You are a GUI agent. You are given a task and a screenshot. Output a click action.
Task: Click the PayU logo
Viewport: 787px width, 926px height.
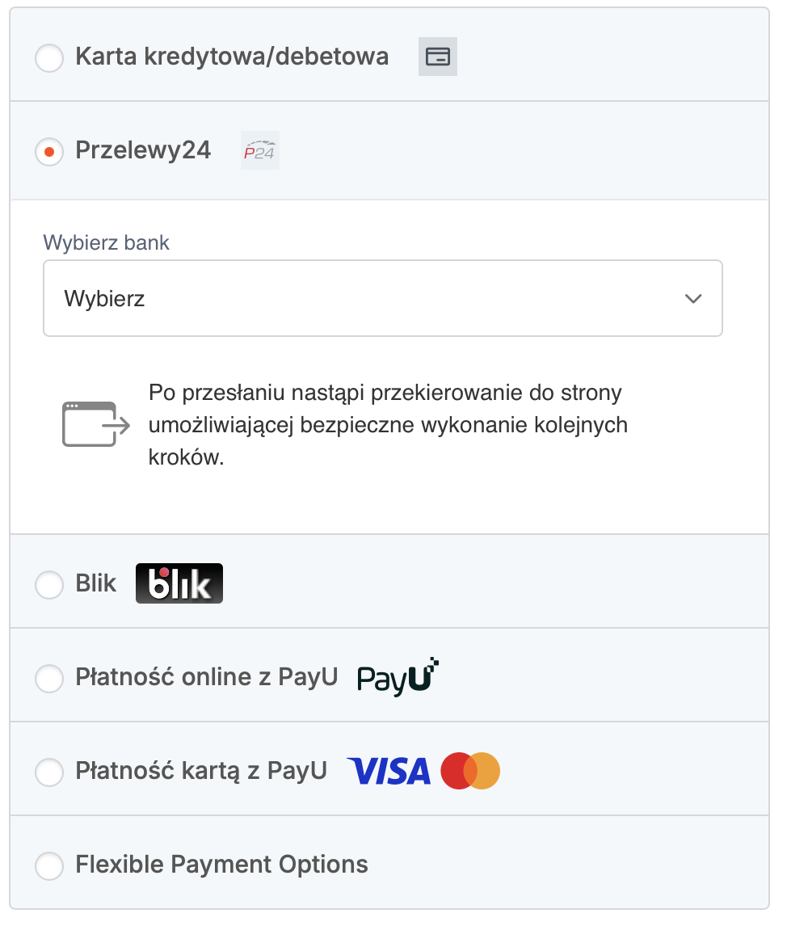[x=398, y=677]
